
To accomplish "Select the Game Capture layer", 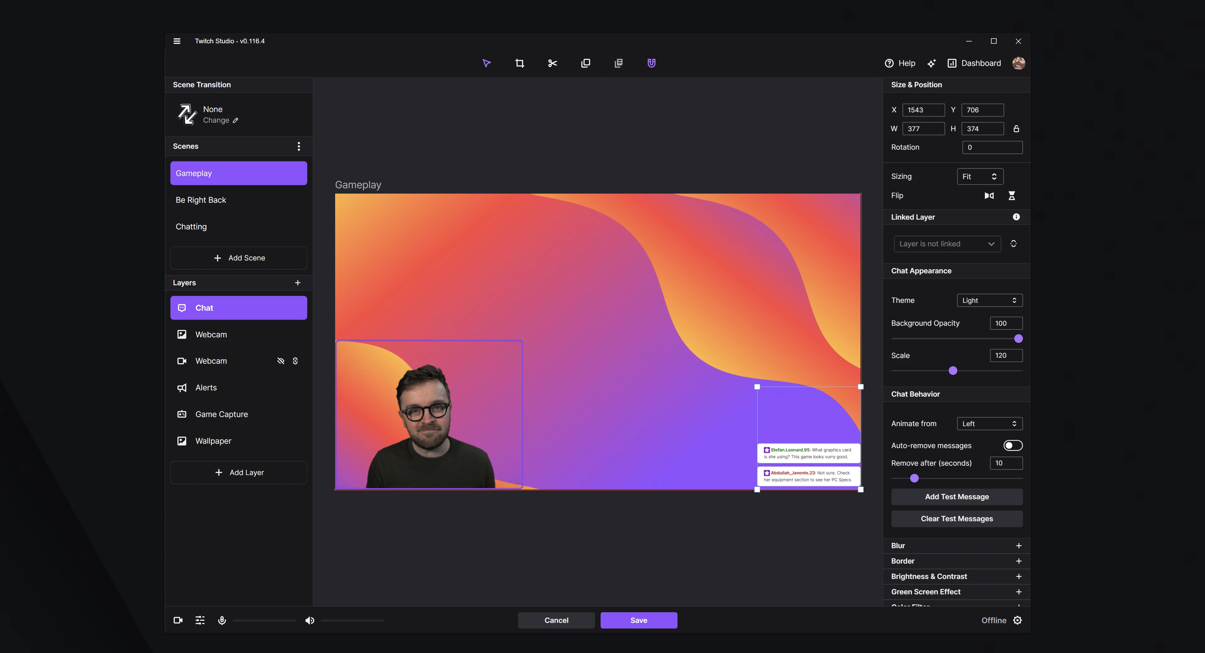I will coord(238,414).
